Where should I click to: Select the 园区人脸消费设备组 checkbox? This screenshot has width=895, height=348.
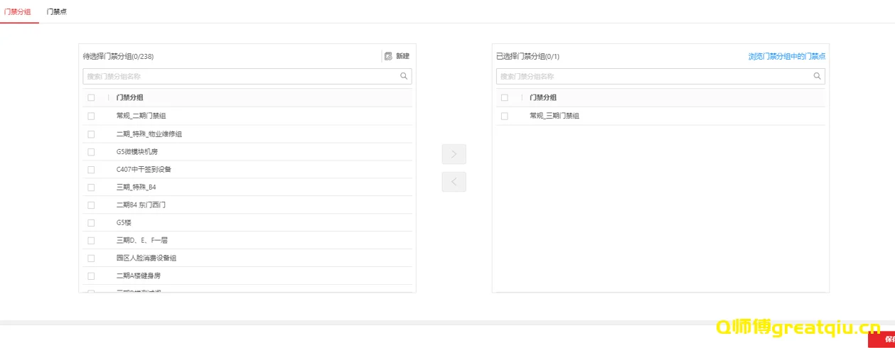(x=91, y=258)
